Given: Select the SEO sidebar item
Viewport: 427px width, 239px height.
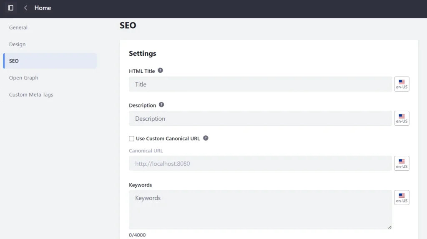Looking at the screenshot, I should pos(14,61).
